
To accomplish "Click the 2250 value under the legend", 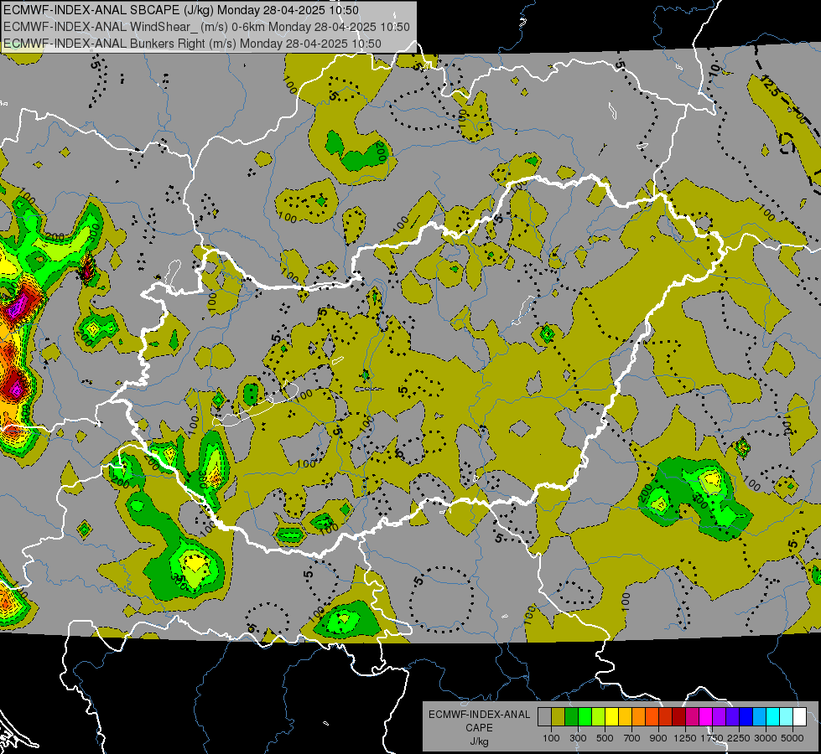I will coord(739,738).
